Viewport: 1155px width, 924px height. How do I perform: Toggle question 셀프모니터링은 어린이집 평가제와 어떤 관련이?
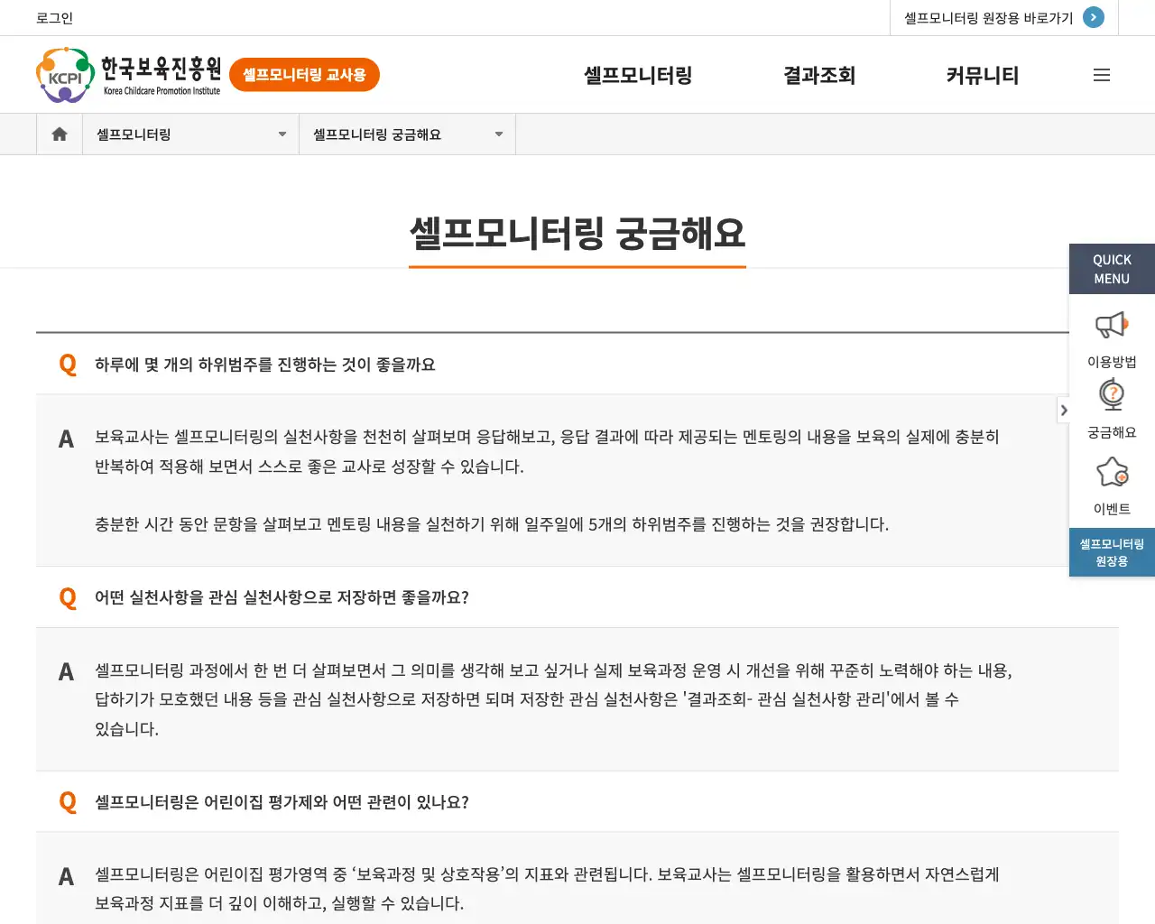tap(577, 802)
